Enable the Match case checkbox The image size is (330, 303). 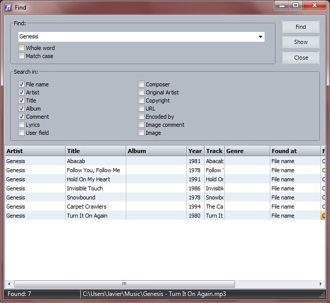tap(21, 56)
